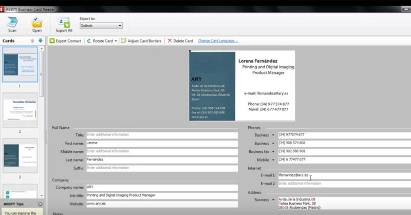This screenshot has height=215, width=411.
Task: Select card thumbnail 1
Action: click(20, 65)
